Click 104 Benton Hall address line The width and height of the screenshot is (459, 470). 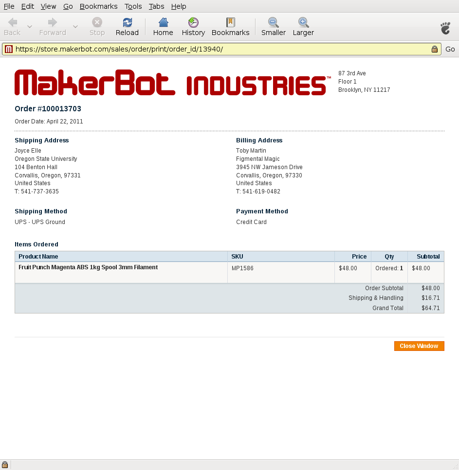pyautogui.click(x=36, y=167)
